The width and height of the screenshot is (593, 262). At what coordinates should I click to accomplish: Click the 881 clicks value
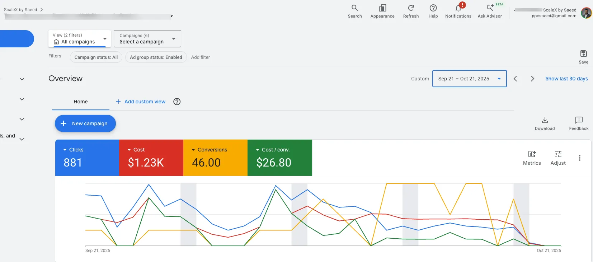click(x=73, y=163)
